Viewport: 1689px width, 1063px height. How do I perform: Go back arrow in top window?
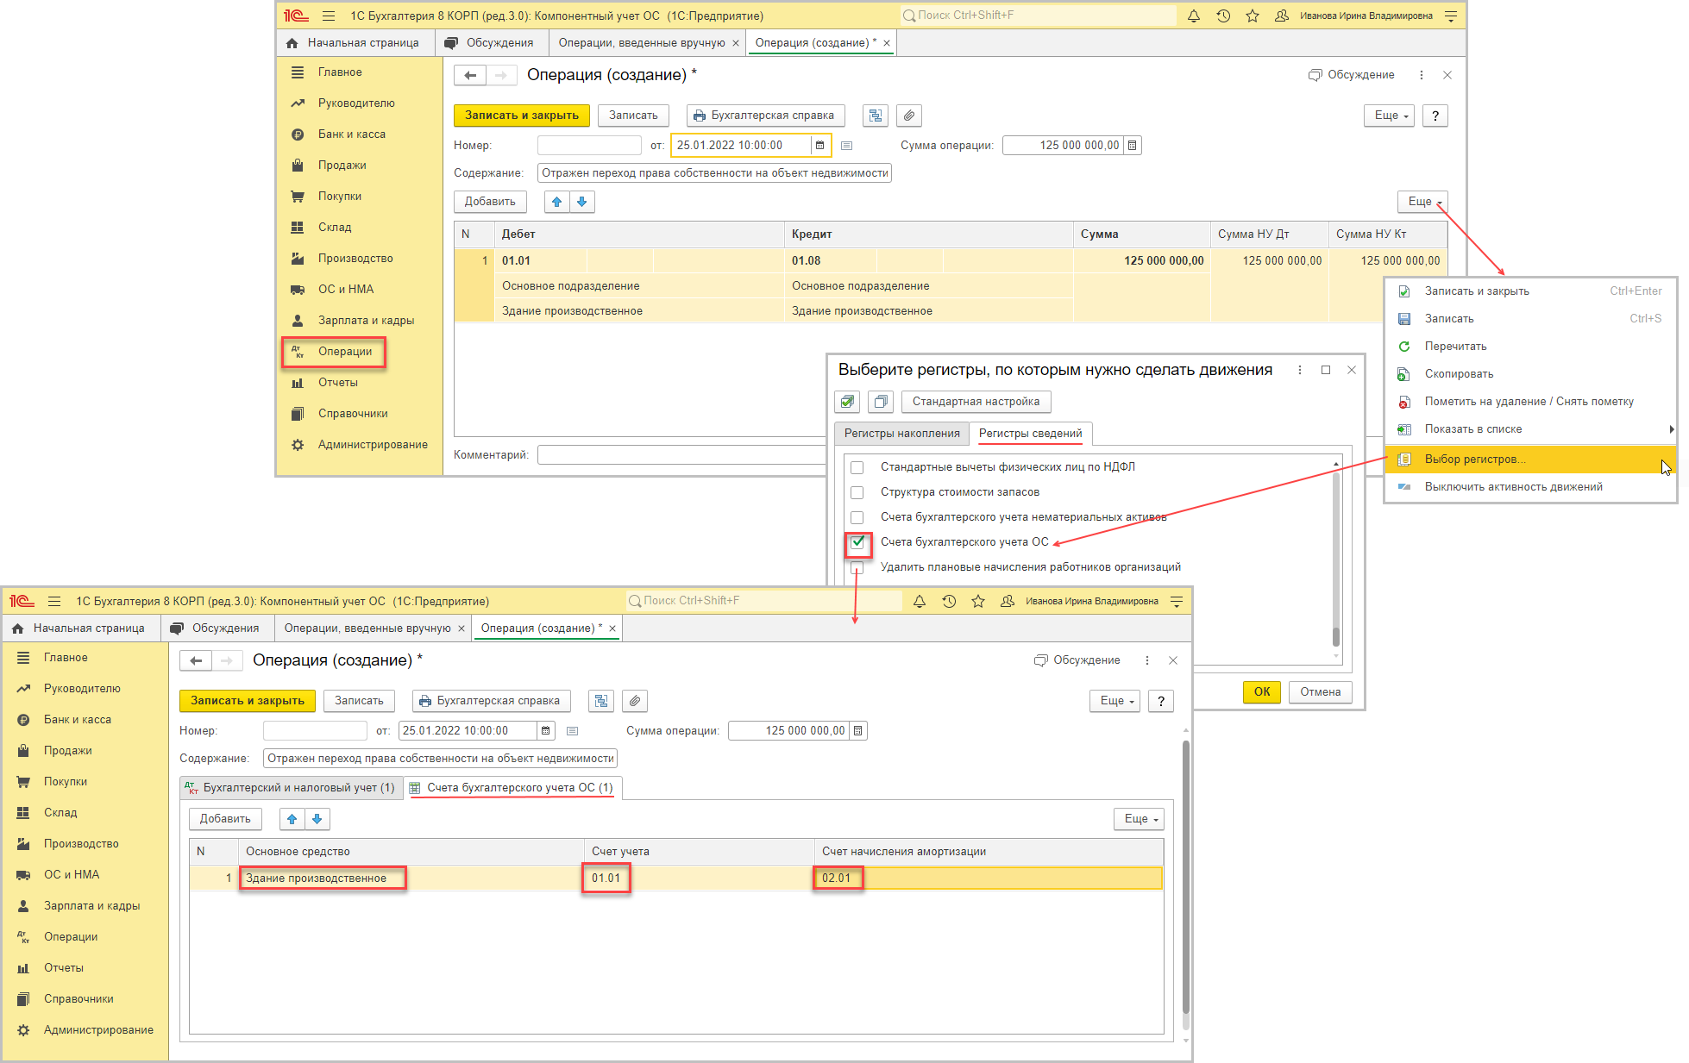click(470, 75)
